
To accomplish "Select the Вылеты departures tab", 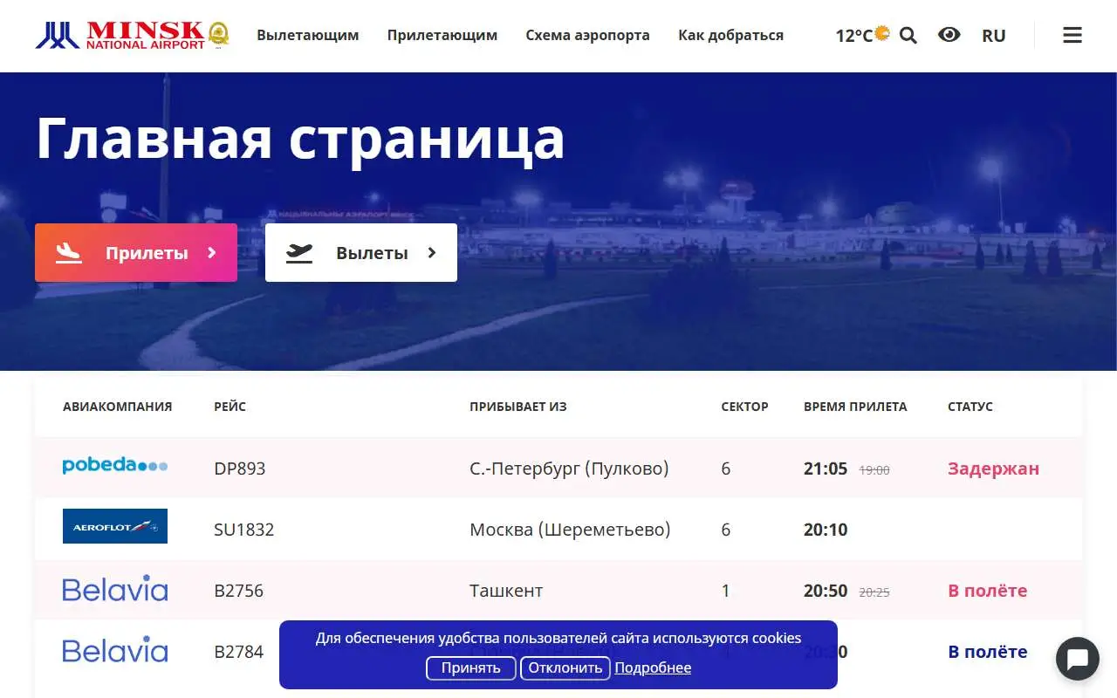I will [x=361, y=252].
